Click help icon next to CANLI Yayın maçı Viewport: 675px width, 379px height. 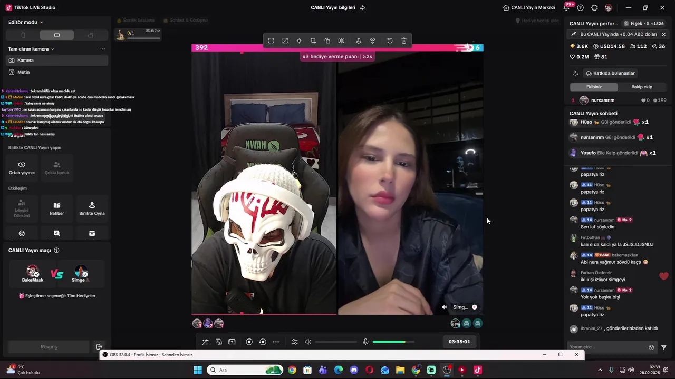coord(56,251)
